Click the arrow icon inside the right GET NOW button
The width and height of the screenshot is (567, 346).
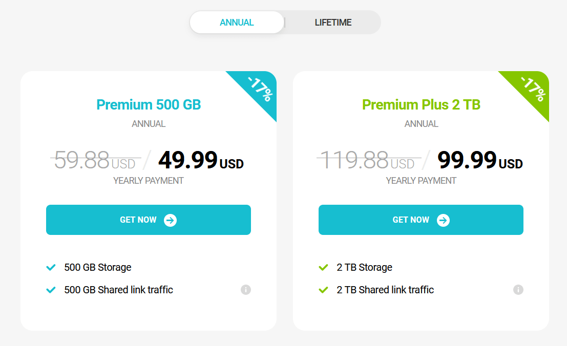443,220
